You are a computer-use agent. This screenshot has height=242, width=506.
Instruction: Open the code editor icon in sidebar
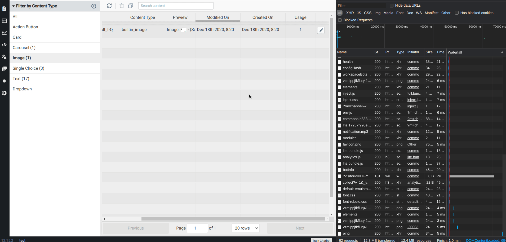[4, 45]
